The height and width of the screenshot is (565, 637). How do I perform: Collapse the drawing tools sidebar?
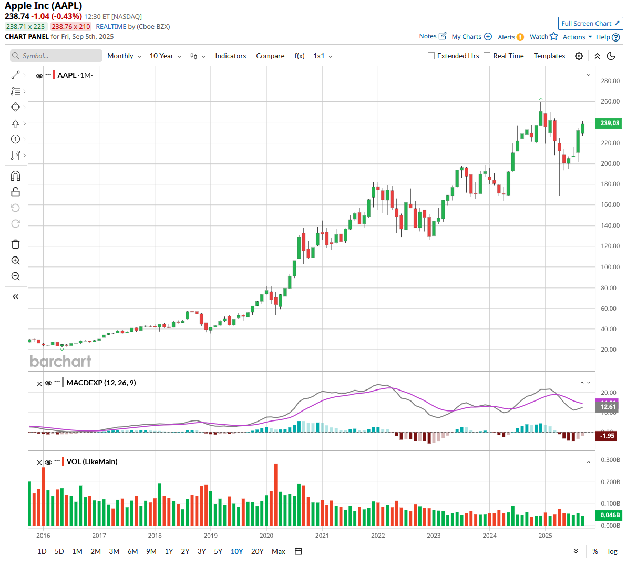(x=15, y=296)
